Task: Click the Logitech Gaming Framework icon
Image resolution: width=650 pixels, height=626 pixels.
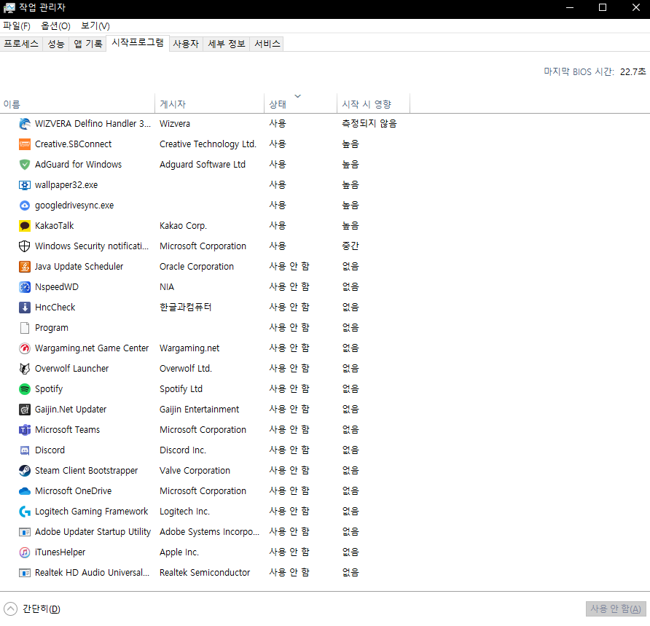Action: [x=25, y=511]
